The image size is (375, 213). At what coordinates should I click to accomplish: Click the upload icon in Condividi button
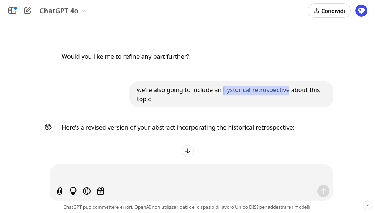[x=316, y=11]
